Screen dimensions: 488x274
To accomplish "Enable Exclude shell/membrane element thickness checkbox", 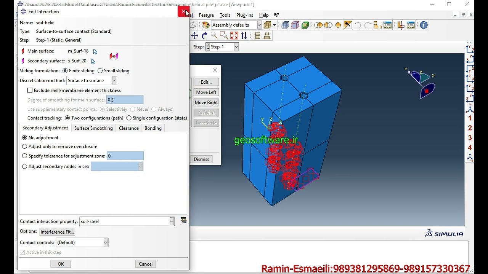I will pos(30,91).
